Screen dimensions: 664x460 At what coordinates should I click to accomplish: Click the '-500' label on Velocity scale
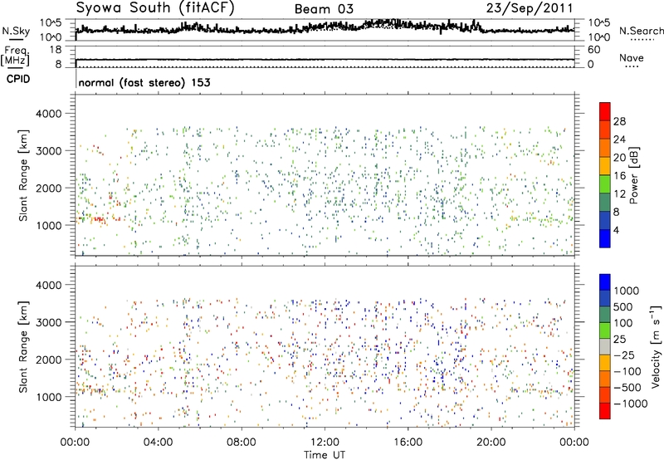pos(627,388)
